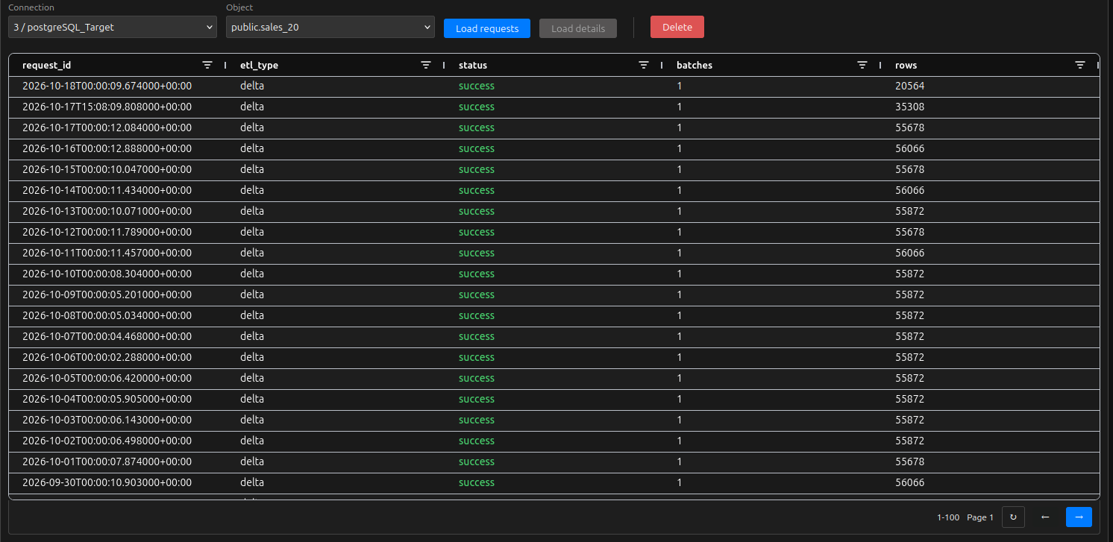Select request 2026-10-07T00:00:04.468000+00:00
The width and height of the screenshot is (1113, 542).
(554, 336)
